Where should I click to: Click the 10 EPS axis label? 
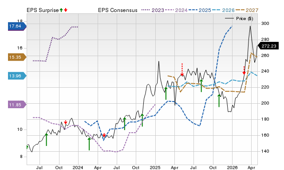[20, 130]
